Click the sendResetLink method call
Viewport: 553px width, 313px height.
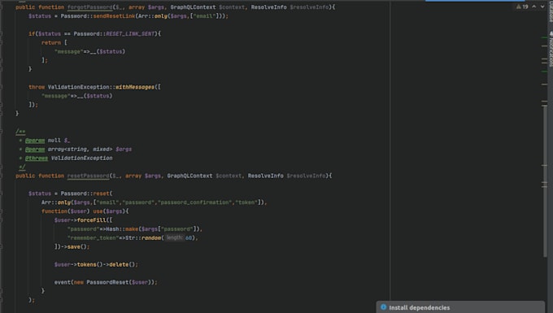tap(115, 16)
